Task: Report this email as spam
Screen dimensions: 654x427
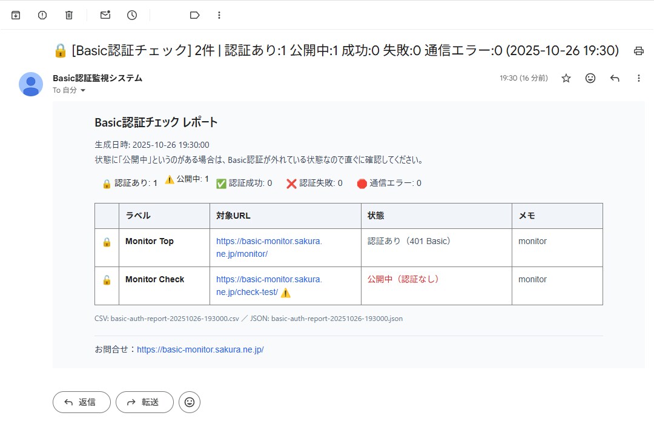Action: point(42,15)
